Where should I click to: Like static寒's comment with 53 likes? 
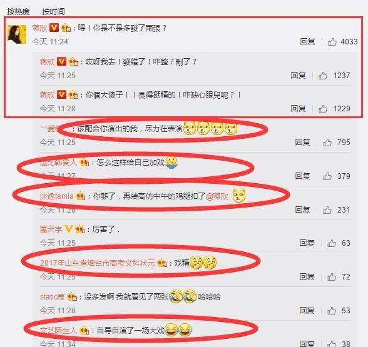coord(332,311)
